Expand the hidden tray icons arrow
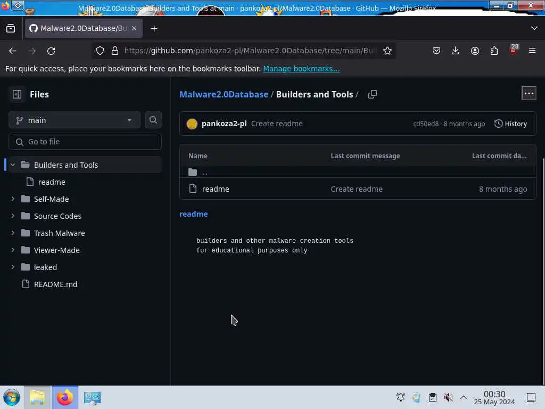The width and height of the screenshot is (545, 409). coord(464,397)
